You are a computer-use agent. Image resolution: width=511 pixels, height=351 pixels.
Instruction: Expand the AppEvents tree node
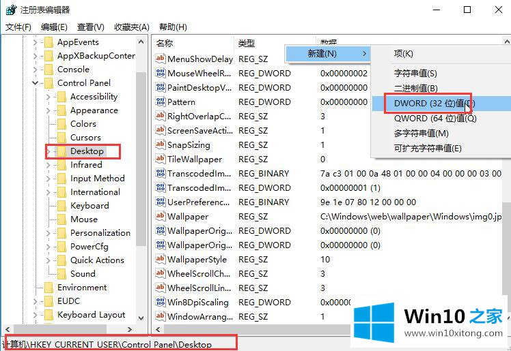point(36,42)
